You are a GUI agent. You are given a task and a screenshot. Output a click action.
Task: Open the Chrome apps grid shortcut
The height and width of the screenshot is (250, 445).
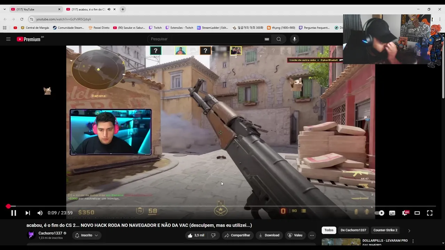(5, 28)
